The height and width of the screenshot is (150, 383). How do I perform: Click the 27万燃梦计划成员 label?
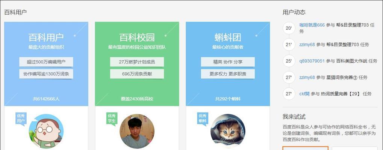[137, 62]
